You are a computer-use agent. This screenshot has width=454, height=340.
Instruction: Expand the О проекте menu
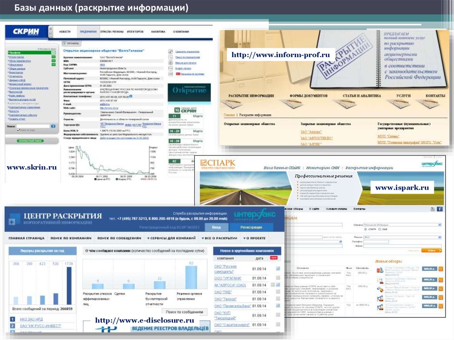(254, 238)
